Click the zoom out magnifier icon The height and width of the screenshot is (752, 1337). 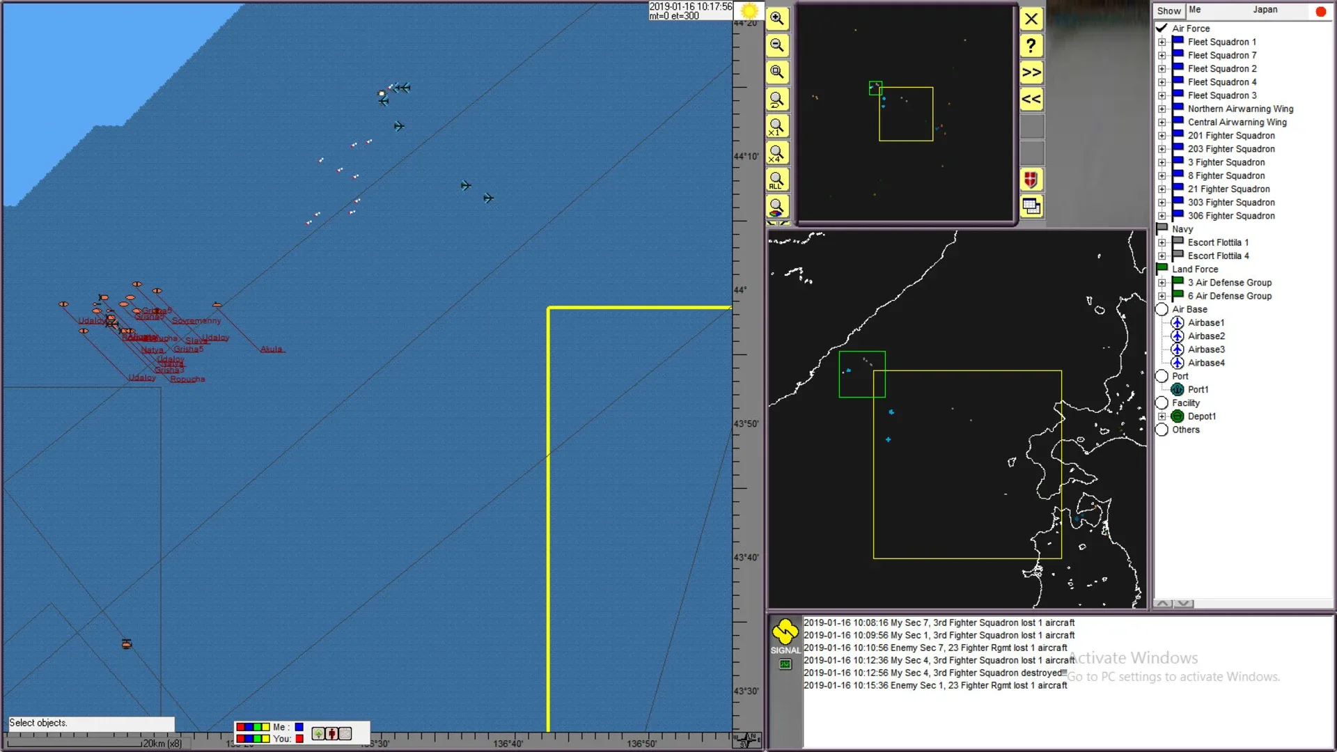[776, 46]
